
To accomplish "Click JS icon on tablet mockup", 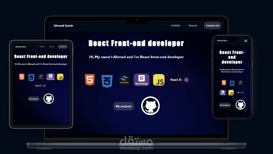I will point(60,77).
